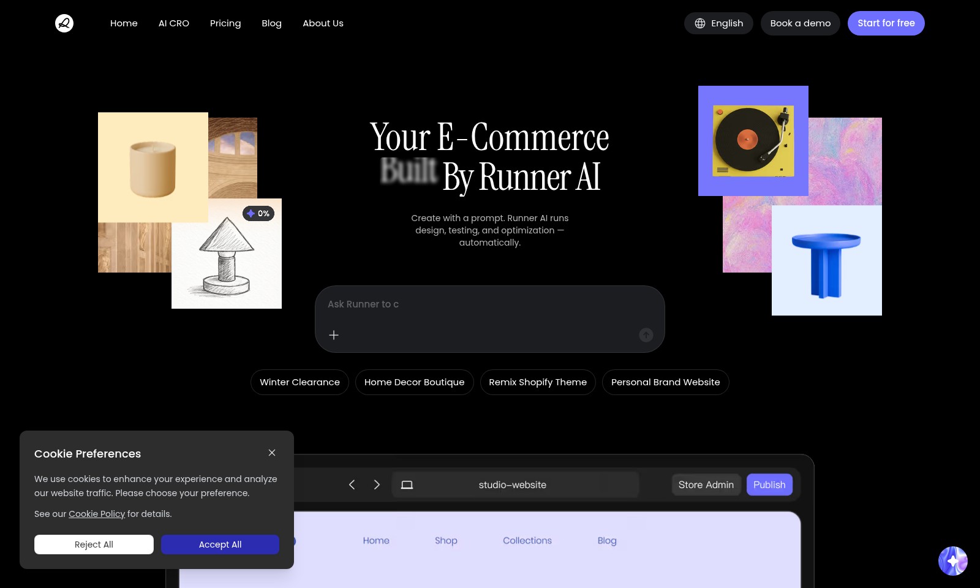Click the Start for free button
980x588 pixels.
[886, 23]
